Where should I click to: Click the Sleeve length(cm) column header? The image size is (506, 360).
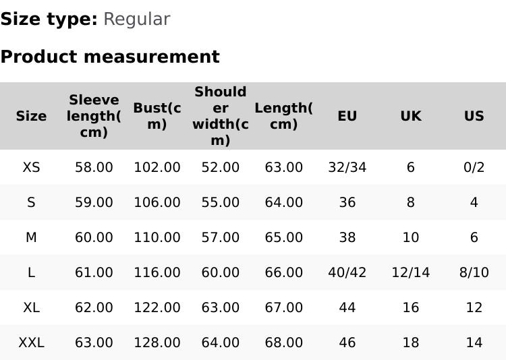[94, 116]
